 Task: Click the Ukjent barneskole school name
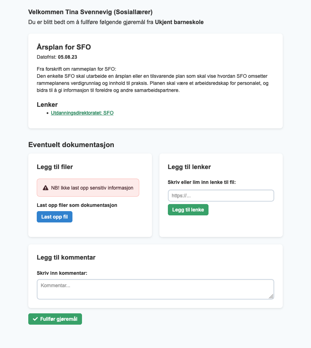point(179,22)
